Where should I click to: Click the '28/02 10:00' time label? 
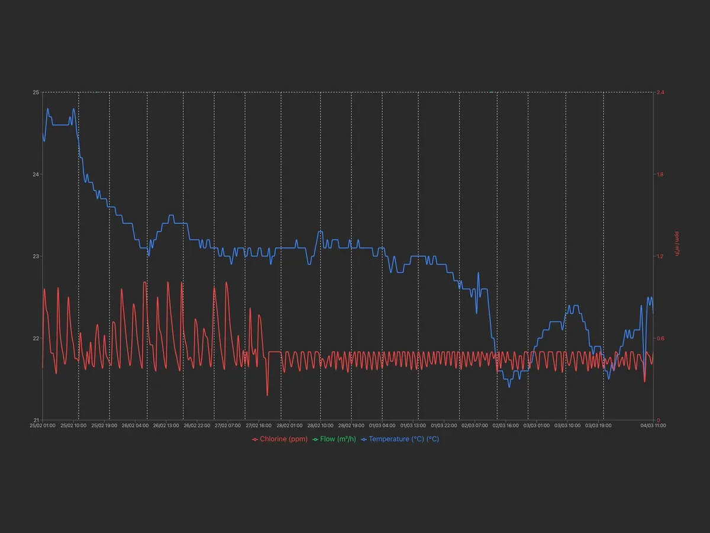[x=320, y=425]
